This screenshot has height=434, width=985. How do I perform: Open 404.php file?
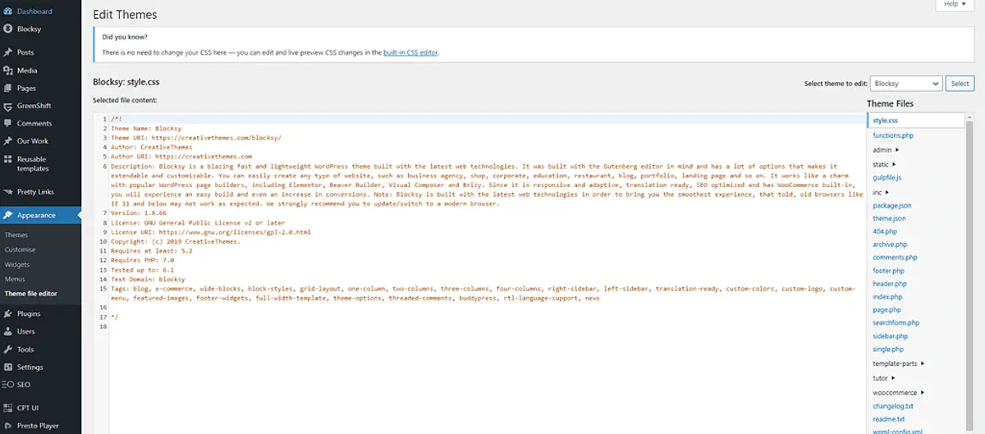[885, 231]
